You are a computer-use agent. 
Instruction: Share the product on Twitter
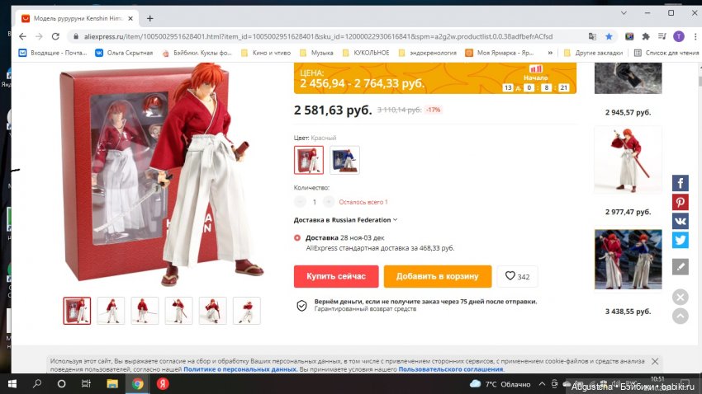[680, 241]
